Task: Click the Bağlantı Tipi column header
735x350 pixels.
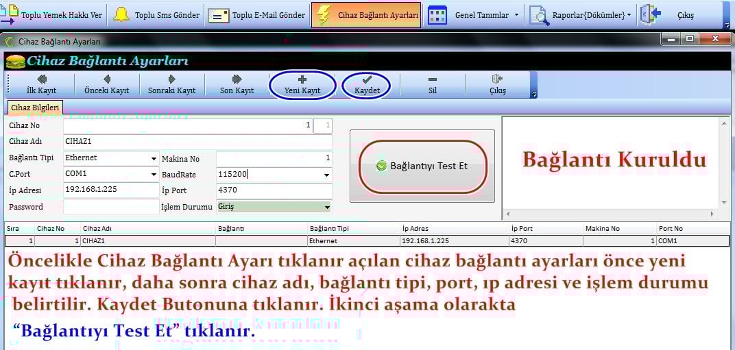Action: click(354, 229)
